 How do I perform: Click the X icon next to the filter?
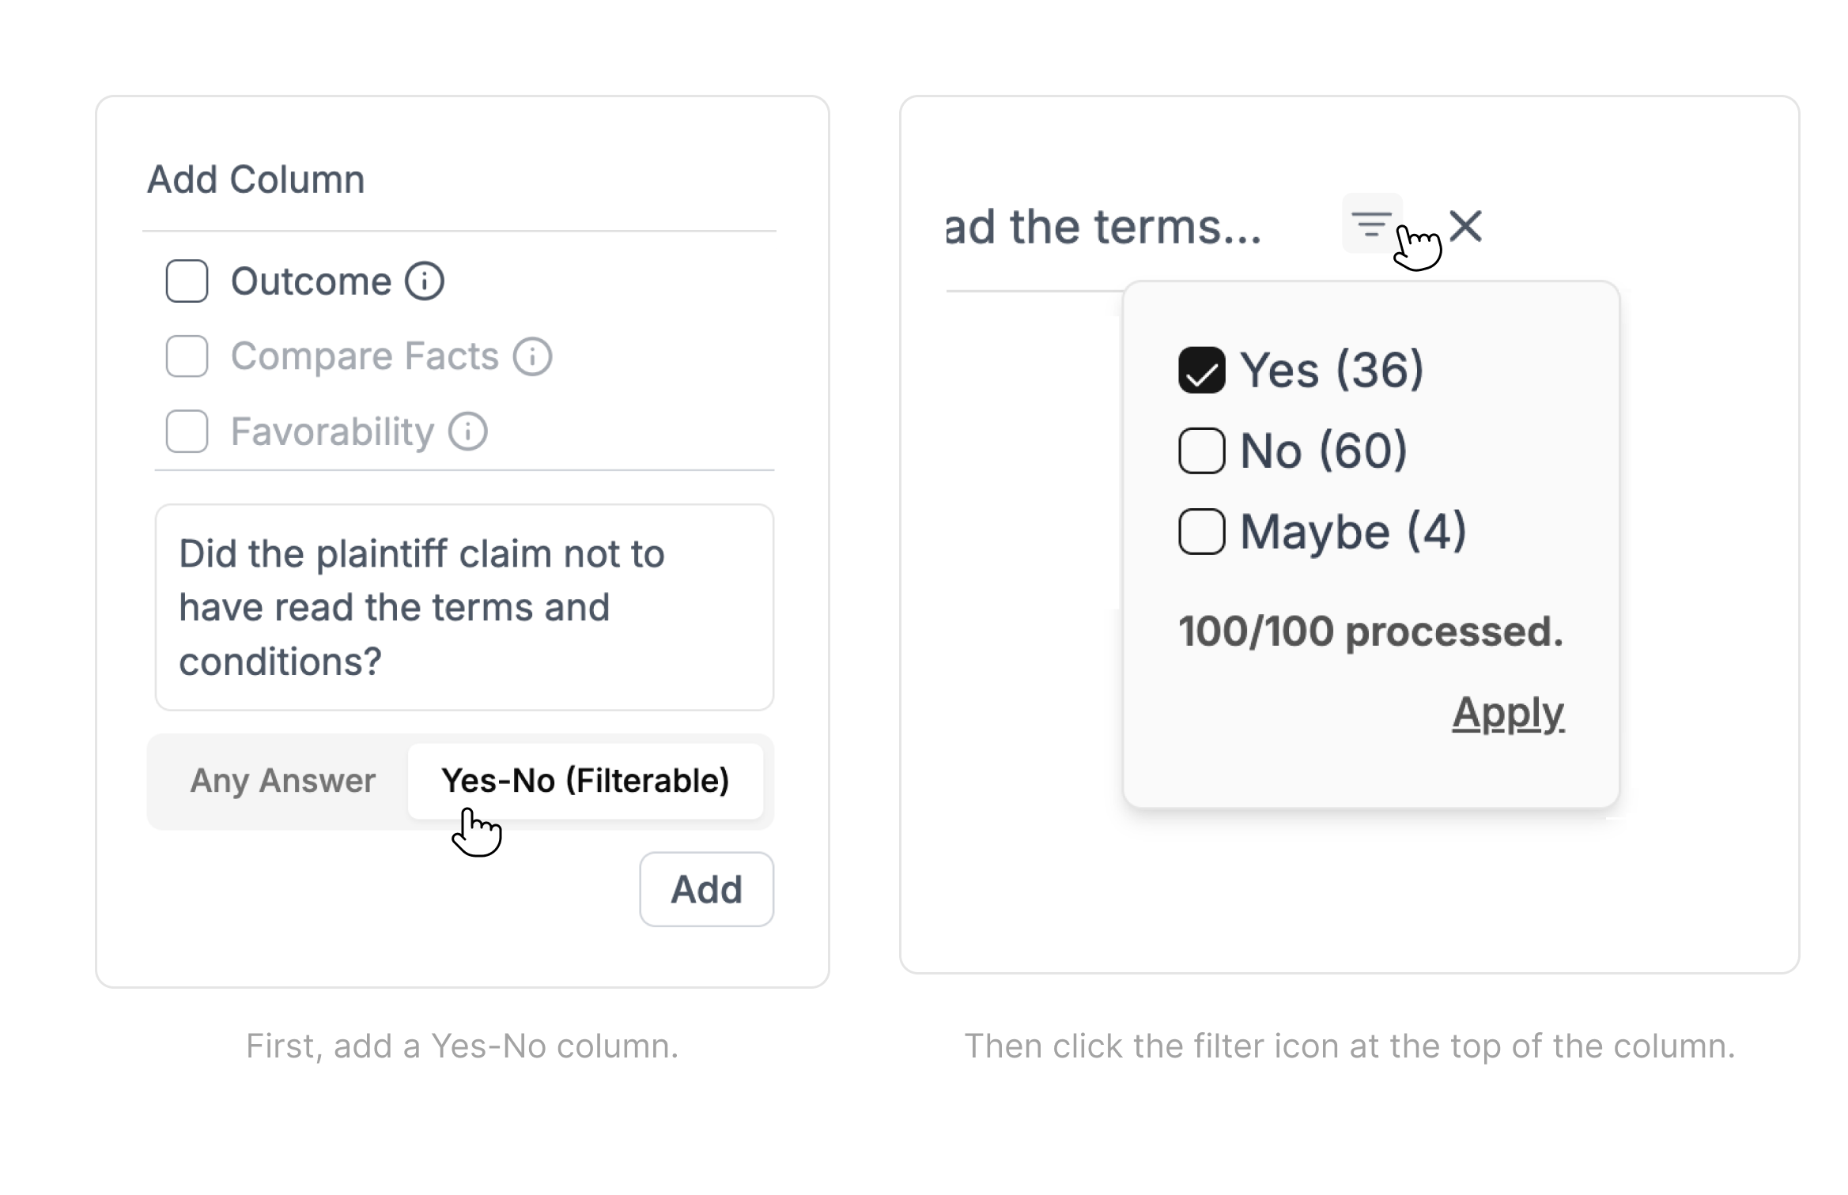click(1465, 226)
